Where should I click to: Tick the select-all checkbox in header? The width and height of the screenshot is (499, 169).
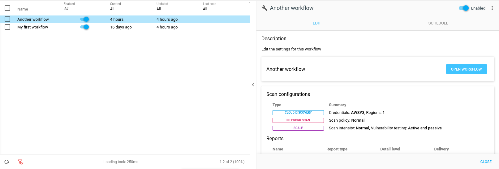tap(7, 8)
